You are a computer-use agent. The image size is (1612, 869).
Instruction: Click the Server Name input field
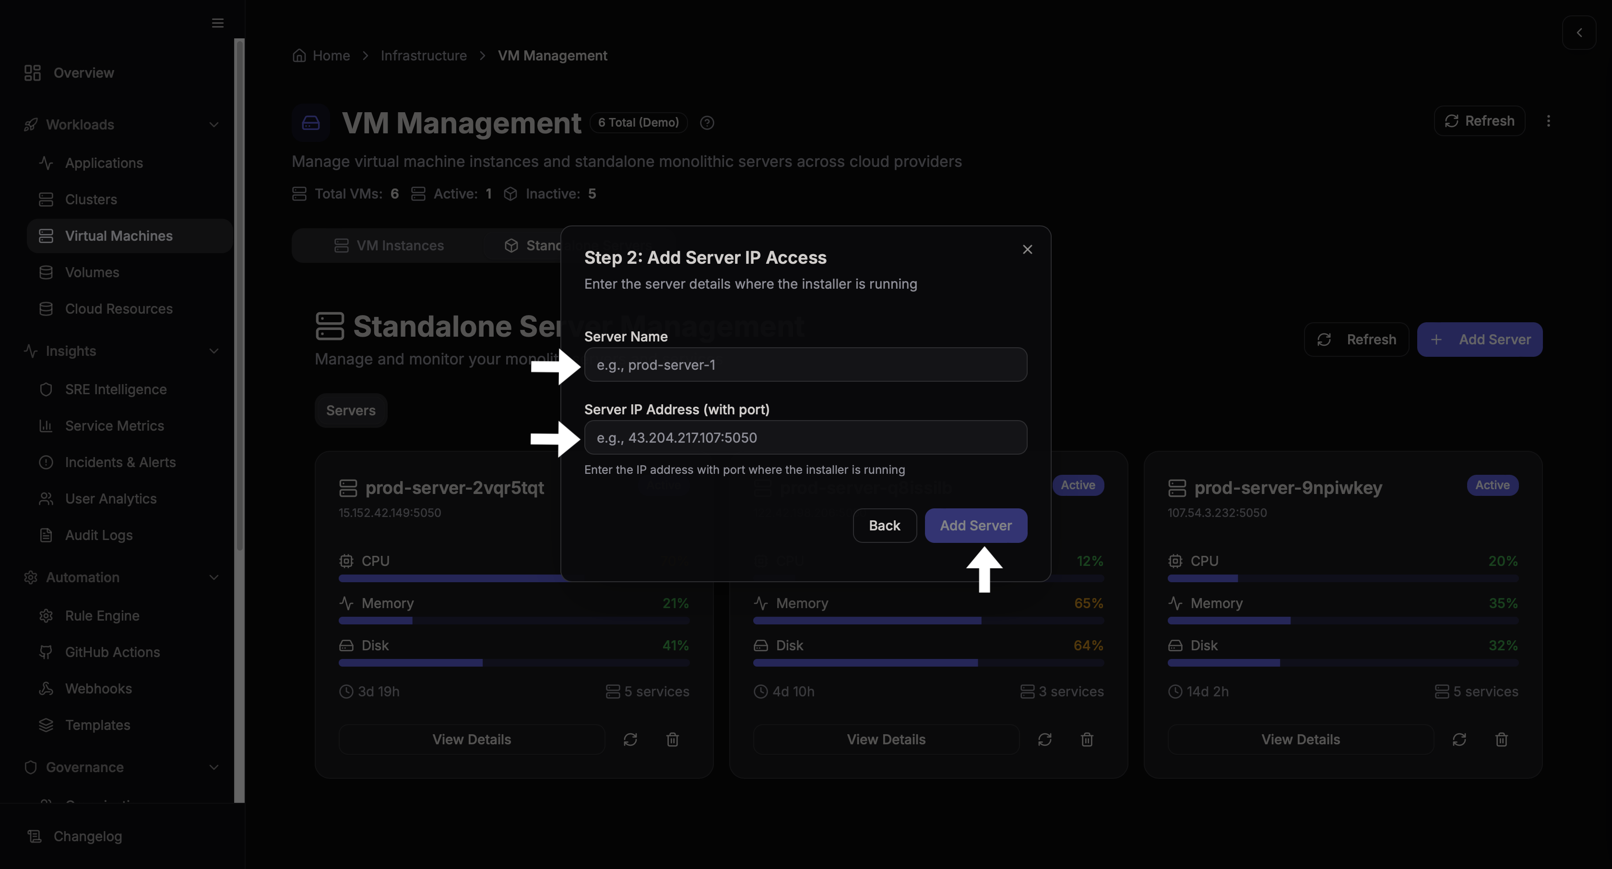pyautogui.click(x=806, y=365)
